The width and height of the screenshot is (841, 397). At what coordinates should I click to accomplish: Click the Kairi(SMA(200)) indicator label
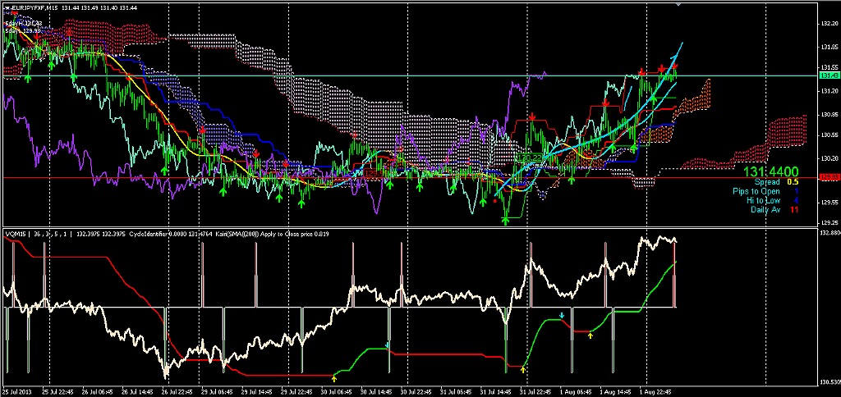click(238, 234)
